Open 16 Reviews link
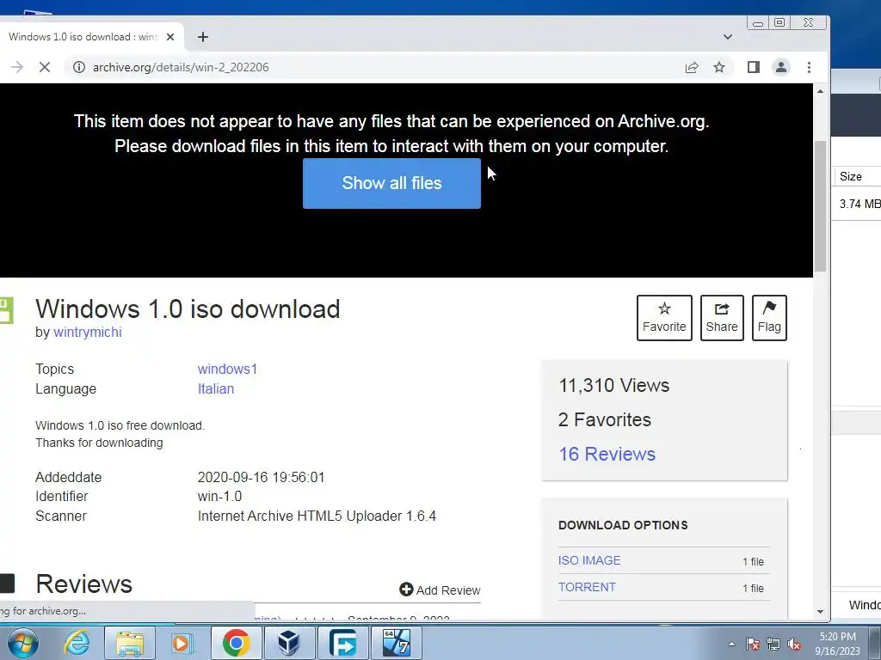The height and width of the screenshot is (660, 881). [x=607, y=454]
